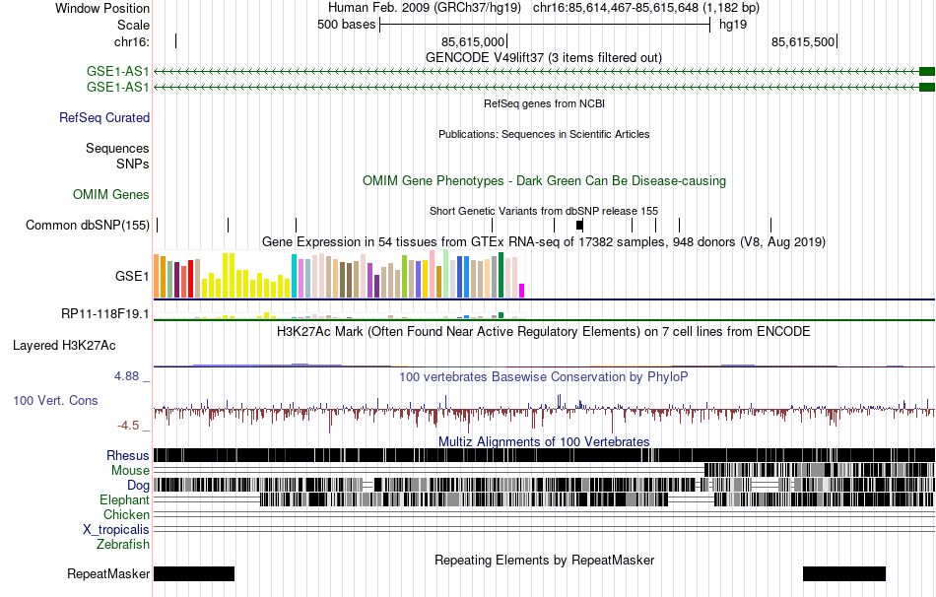This screenshot has width=936, height=597.
Task: Click the hg19 assembly label by scale
Action: pyautogui.click(x=733, y=25)
